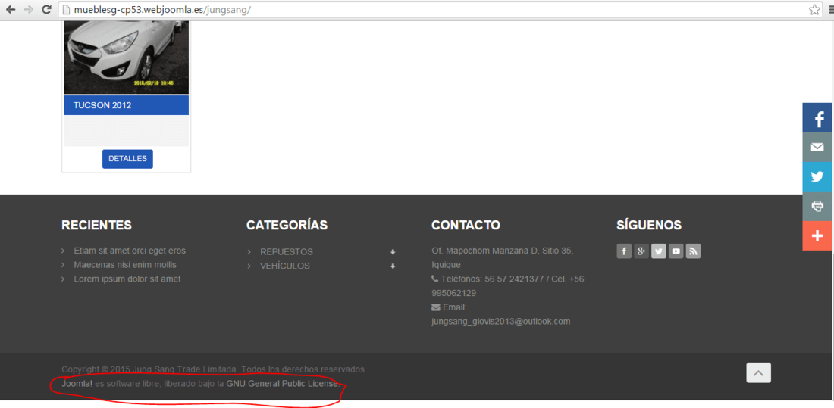Open YouTube icon under Síguenos
Image resolution: width=834 pixels, height=408 pixels.
coord(676,251)
